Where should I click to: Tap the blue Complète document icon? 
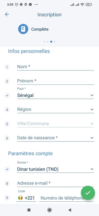[x=23, y=29]
